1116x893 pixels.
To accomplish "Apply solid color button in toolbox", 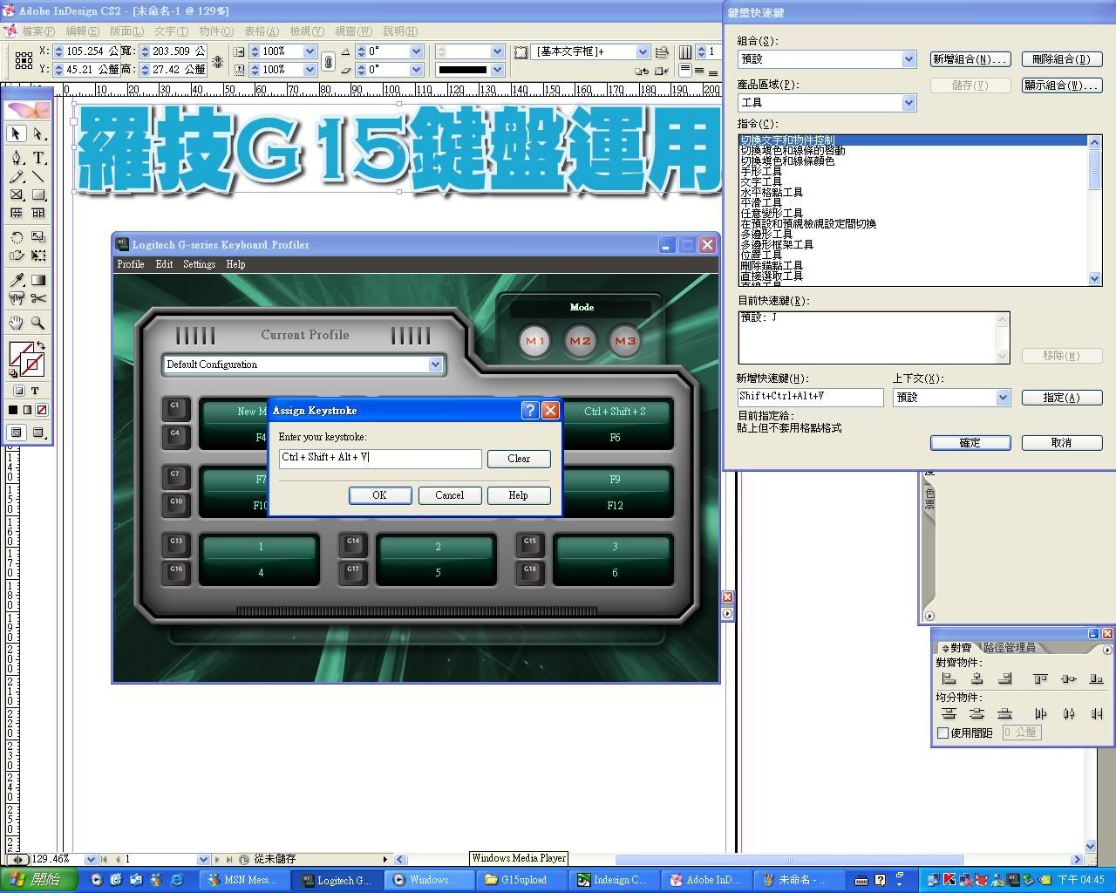I will tap(13, 410).
